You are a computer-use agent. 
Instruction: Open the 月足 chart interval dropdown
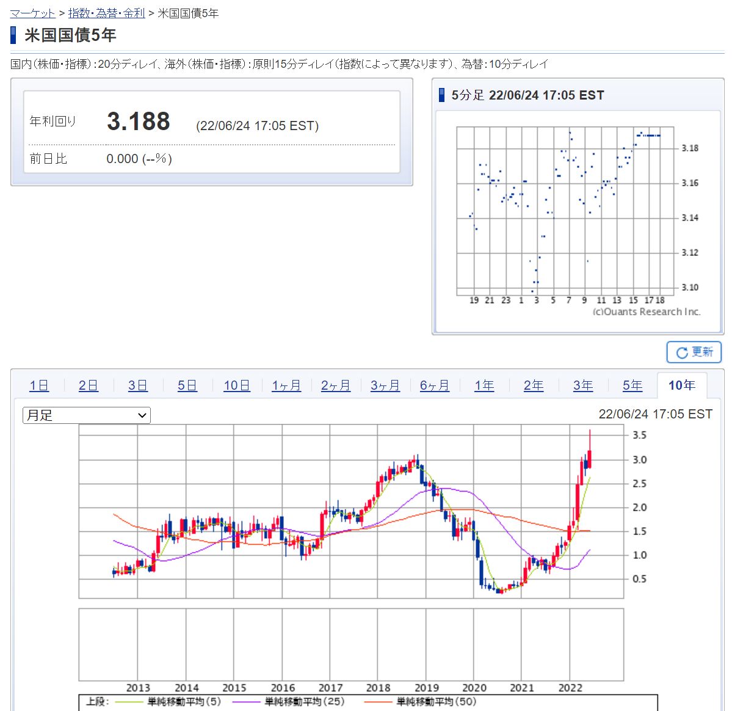87,415
